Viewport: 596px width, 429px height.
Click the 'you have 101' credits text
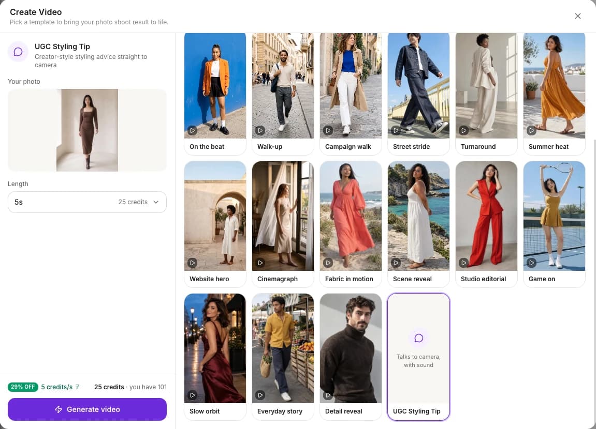click(x=148, y=387)
